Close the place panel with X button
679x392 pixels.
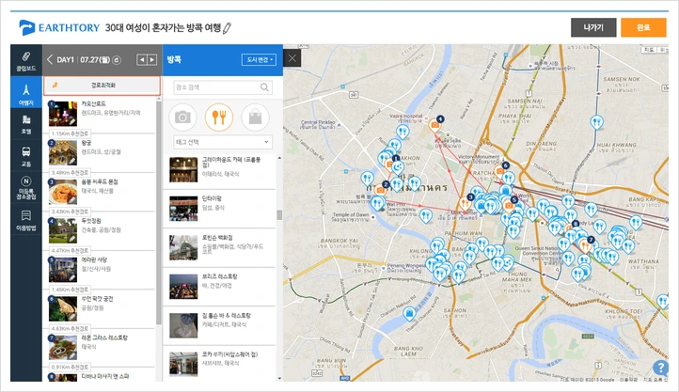pos(292,58)
